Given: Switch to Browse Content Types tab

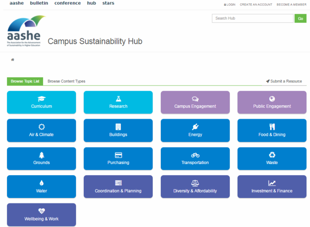Looking at the screenshot, I should pyautogui.click(x=66, y=81).
